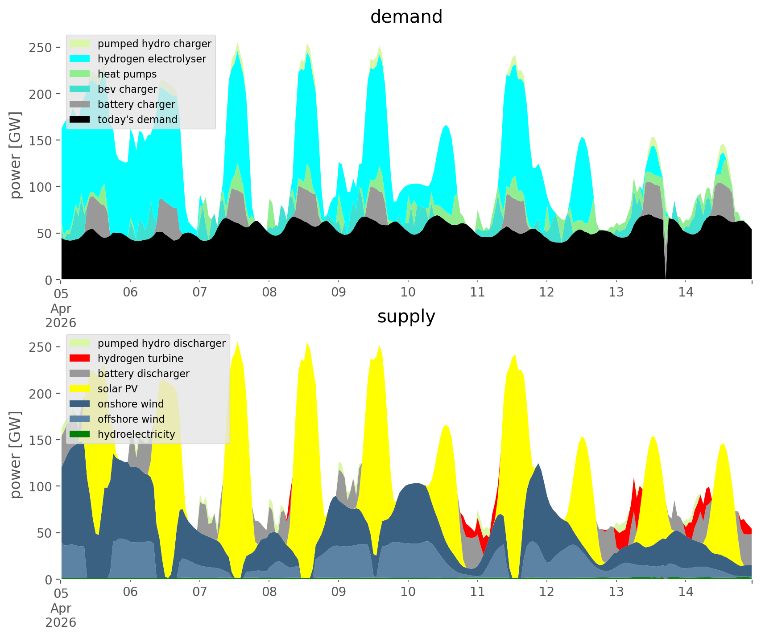Click the yellow solar PV legend swatch
The height and width of the screenshot is (638, 761).
(80, 389)
